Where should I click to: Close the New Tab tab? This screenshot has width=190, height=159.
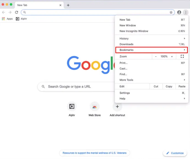click(x=60, y=5)
